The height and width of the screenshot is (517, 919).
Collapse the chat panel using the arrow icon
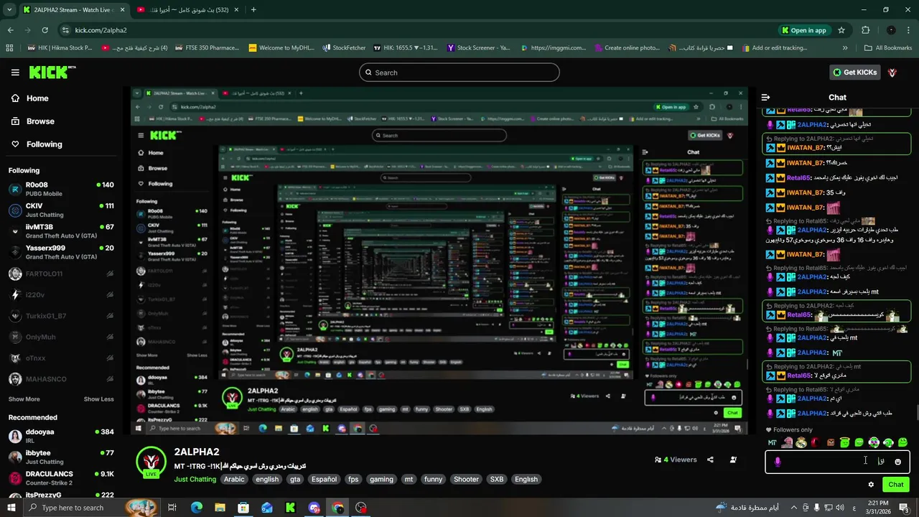766,97
